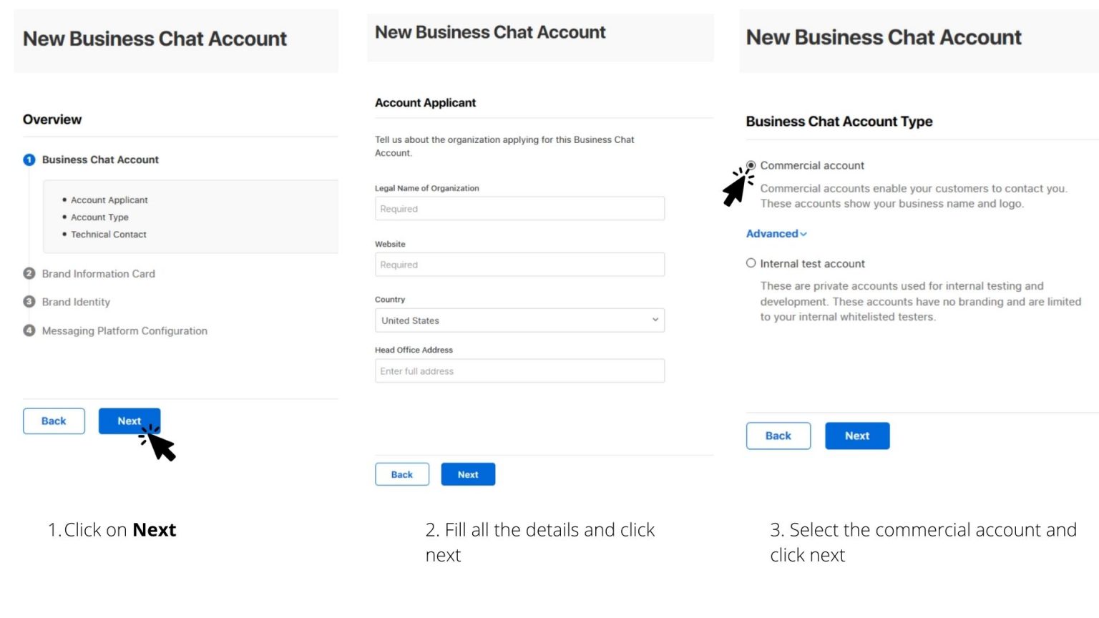
Task: Click Back on the Overview page
Action: [x=53, y=421]
